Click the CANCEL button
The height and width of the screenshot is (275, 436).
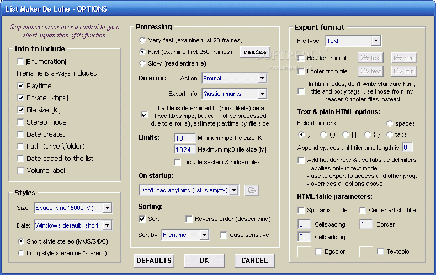pos(254,261)
